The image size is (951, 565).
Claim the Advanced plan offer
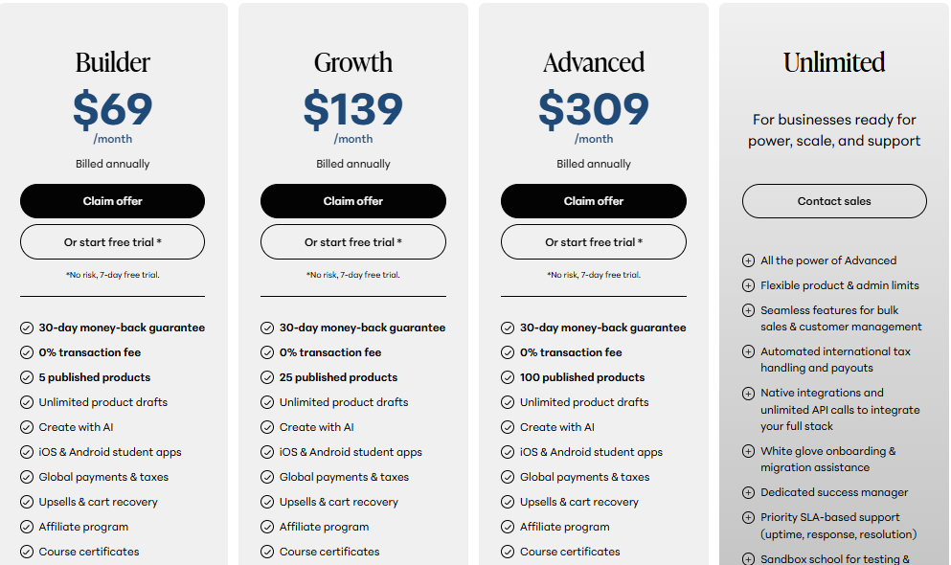(x=593, y=201)
